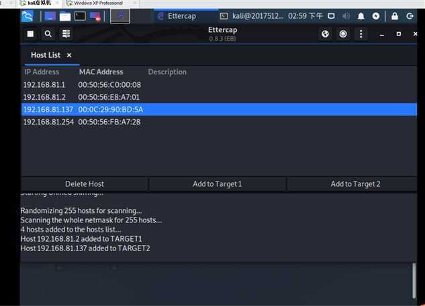Viewport: 425px width, 306px height.
Task: Select highlighted host 192.168.81.137
Action: [219, 110]
